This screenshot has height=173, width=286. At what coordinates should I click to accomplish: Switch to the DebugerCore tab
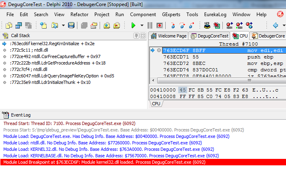tap(268, 36)
